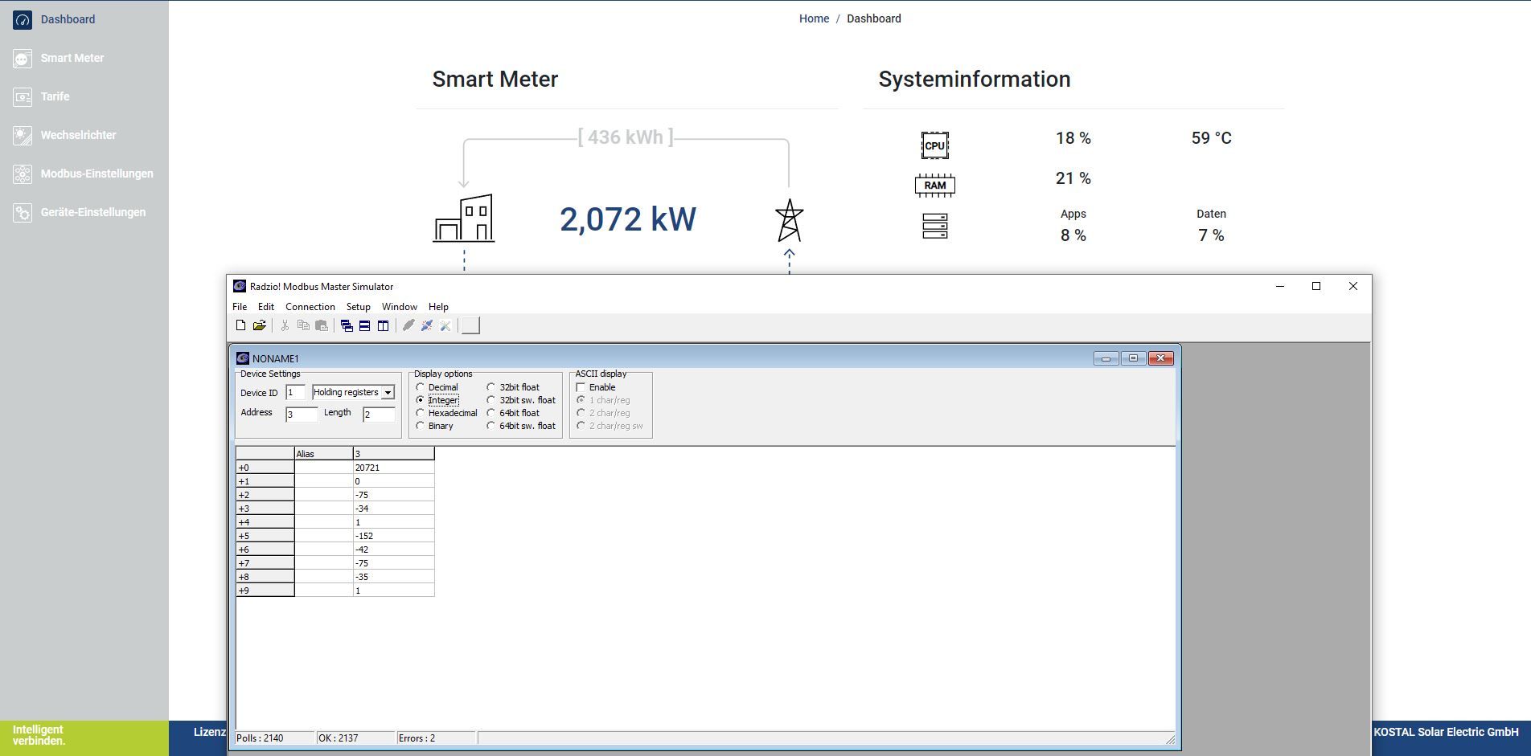Viewport: 1531px width, 756px height.
Task: Open the Edit menu
Action: pyautogui.click(x=266, y=307)
